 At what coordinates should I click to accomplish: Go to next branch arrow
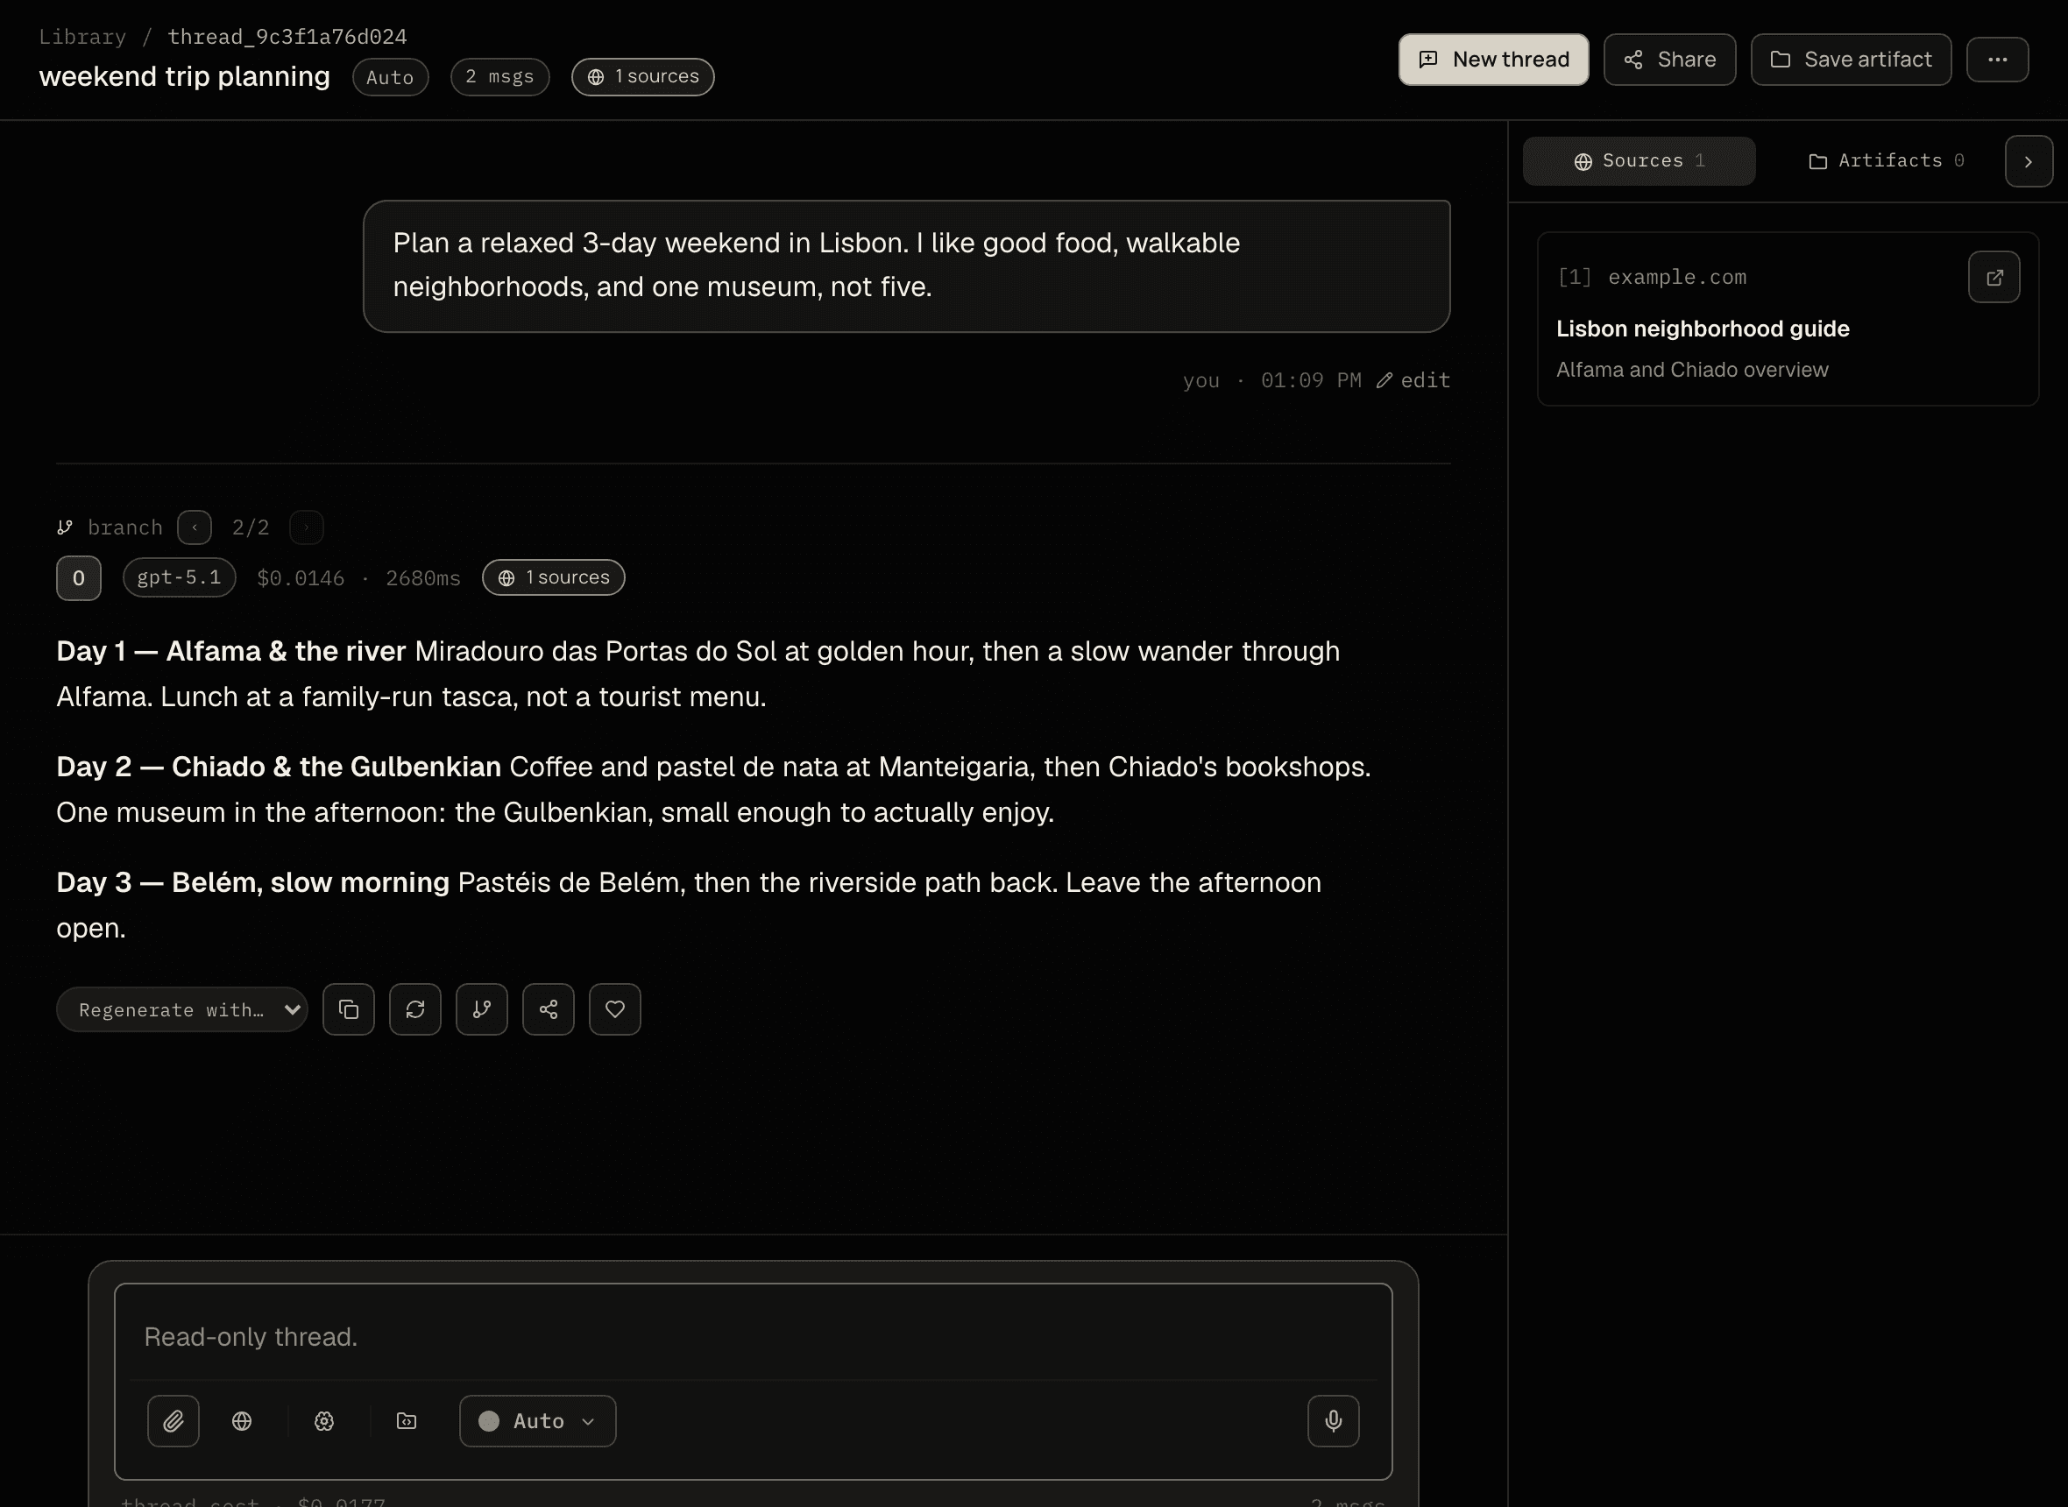click(307, 527)
